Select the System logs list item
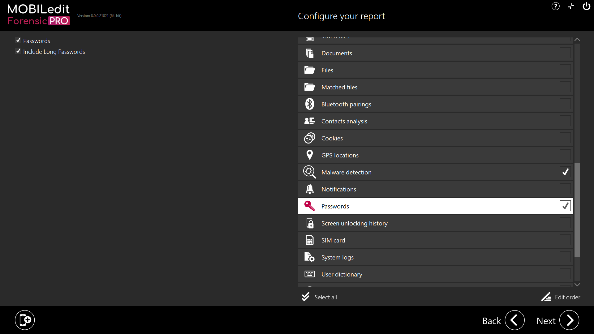This screenshot has width=594, height=334. pyautogui.click(x=337, y=257)
